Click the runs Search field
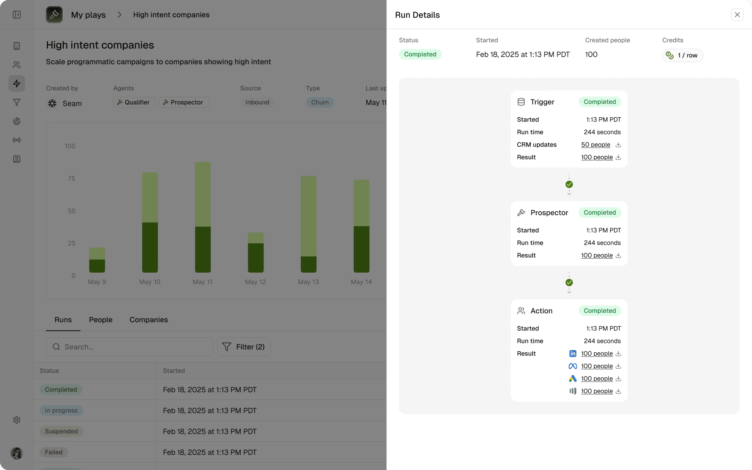The height and width of the screenshot is (470, 752). click(x=130, y=347)
